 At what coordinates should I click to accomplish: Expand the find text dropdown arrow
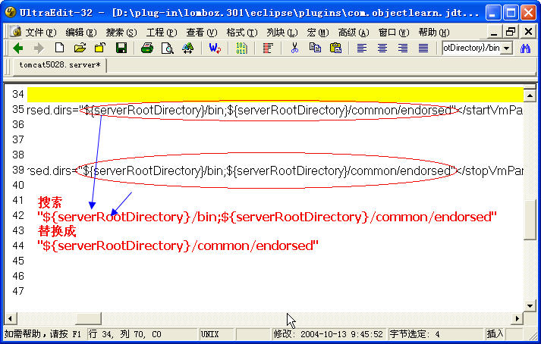pos(506,48)
